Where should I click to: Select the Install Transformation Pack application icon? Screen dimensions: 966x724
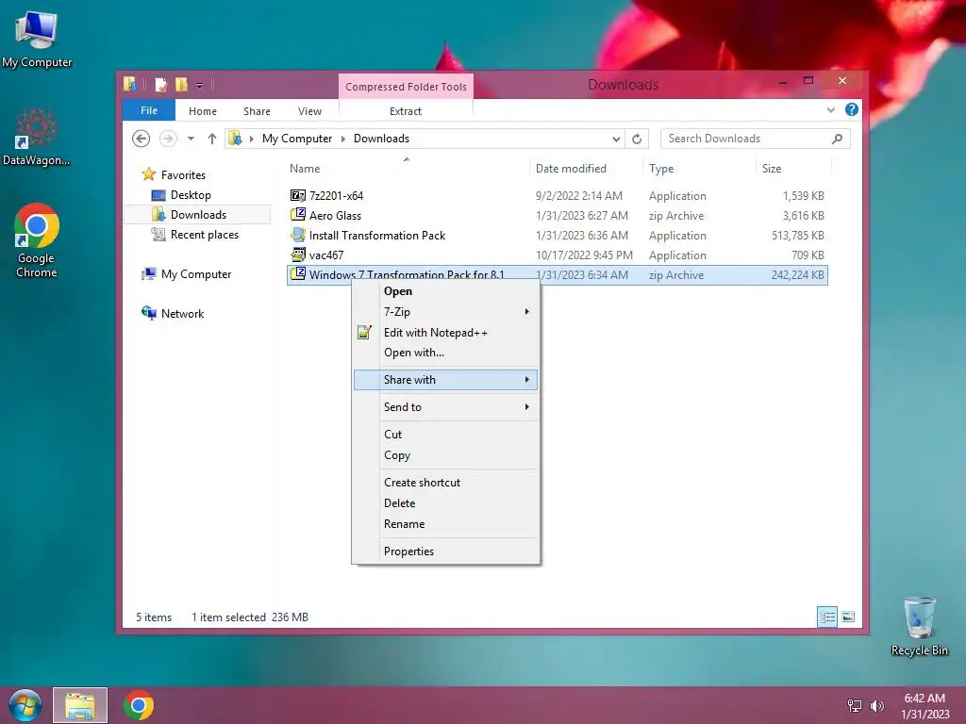point(297,235)
